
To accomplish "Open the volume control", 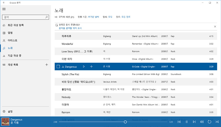I will 202,122.
